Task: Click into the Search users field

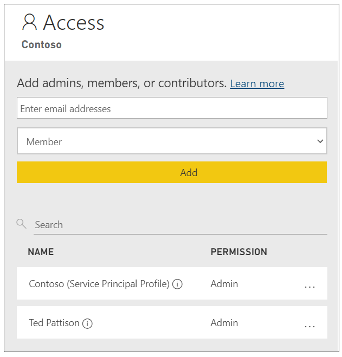Action: point(179,225)
